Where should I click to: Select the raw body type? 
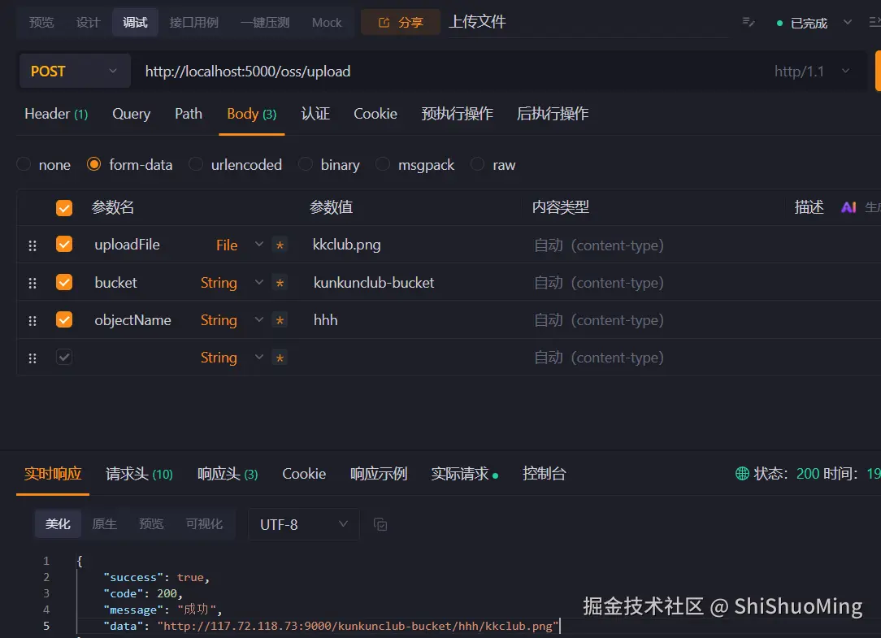coord(478,164)
